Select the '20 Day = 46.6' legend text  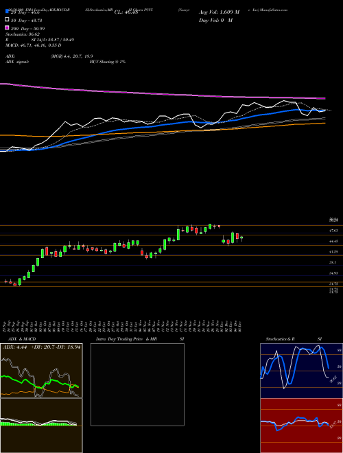[x=25, y=12]
